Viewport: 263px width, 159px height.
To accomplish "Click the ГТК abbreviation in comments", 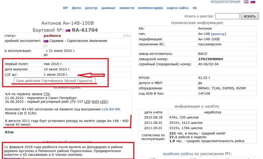I will [47, 94].
